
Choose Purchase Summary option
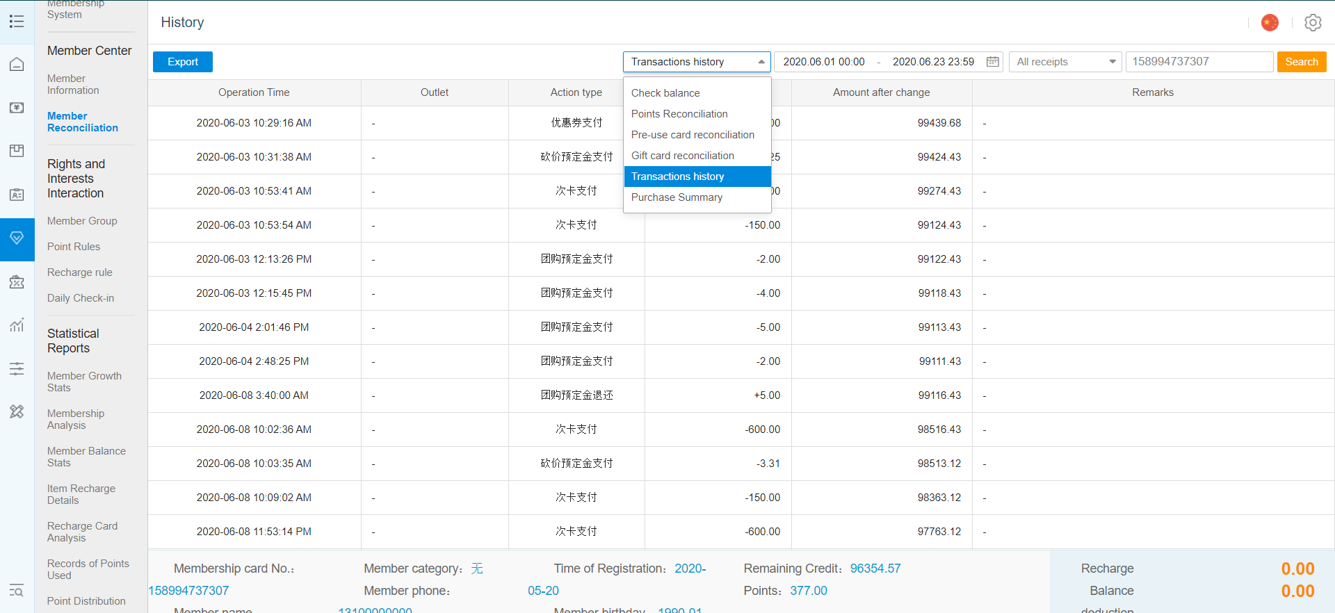click(x=697, y=197)
